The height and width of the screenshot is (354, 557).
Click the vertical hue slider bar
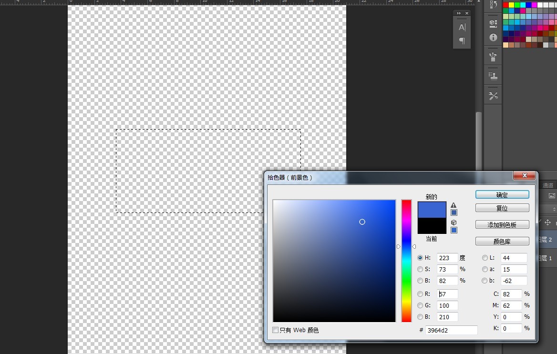tap(406, 261)
